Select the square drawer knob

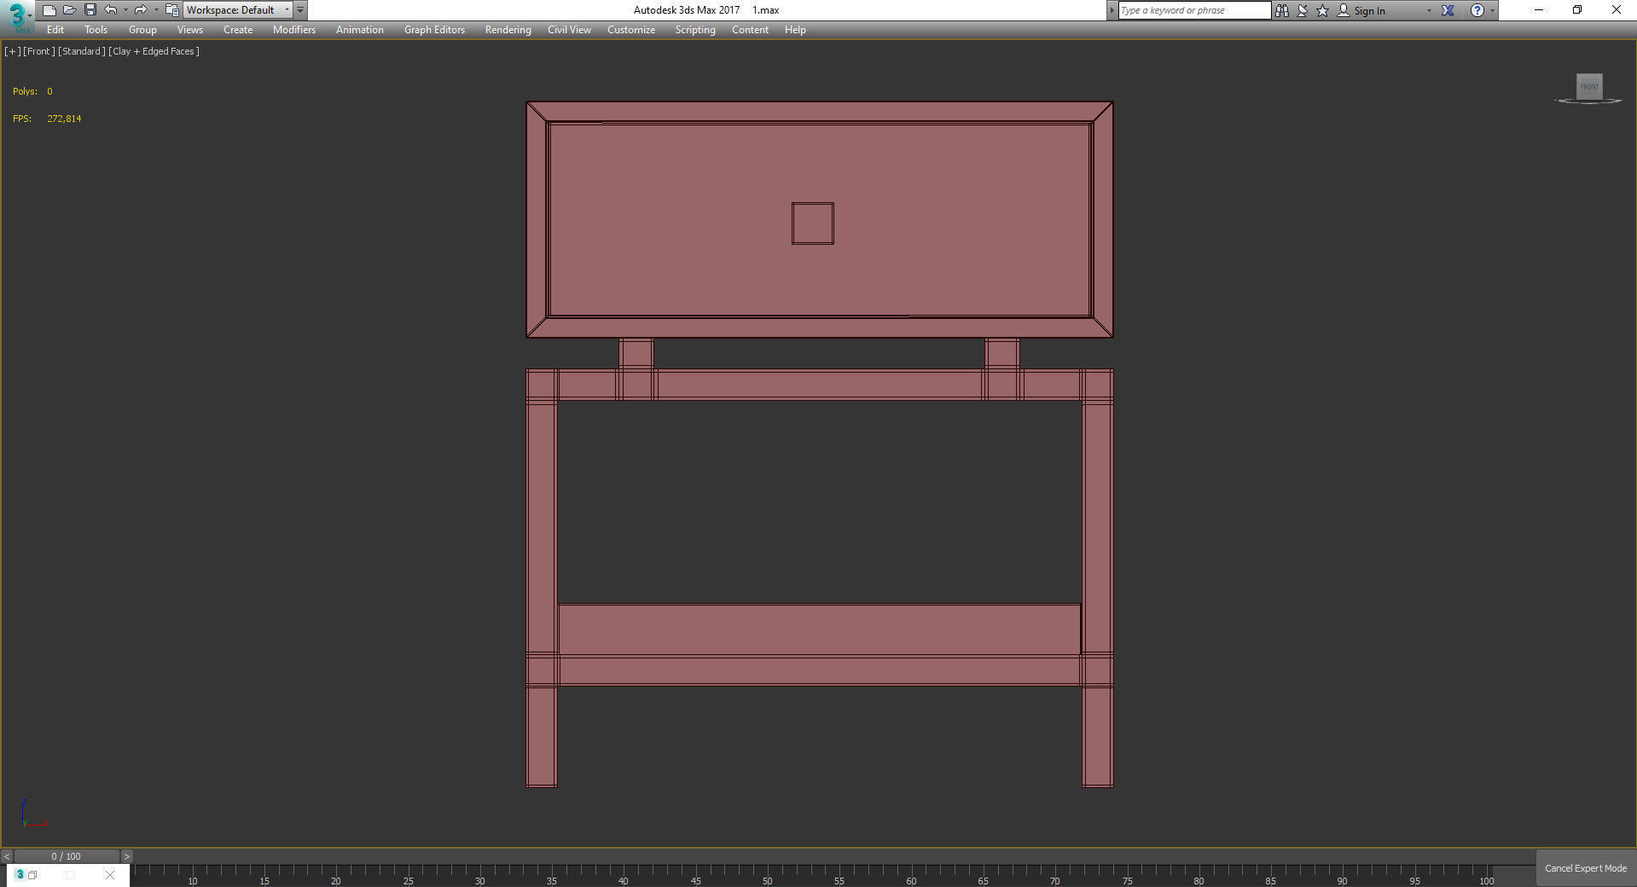[812, 223]
